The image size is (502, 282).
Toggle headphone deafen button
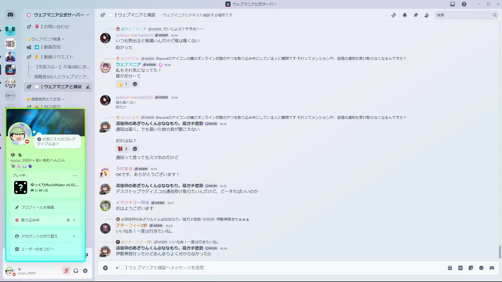(76, 271)
